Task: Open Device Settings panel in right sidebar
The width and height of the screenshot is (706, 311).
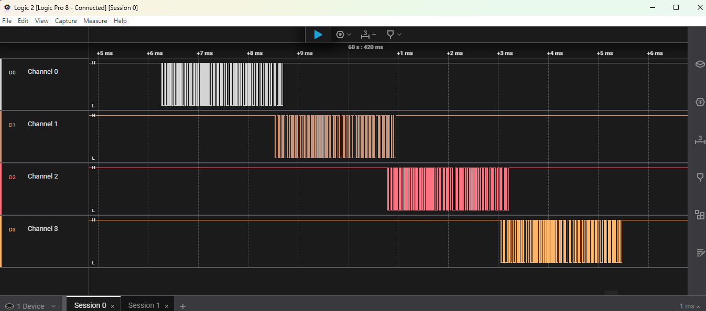Action: [700, 64]
